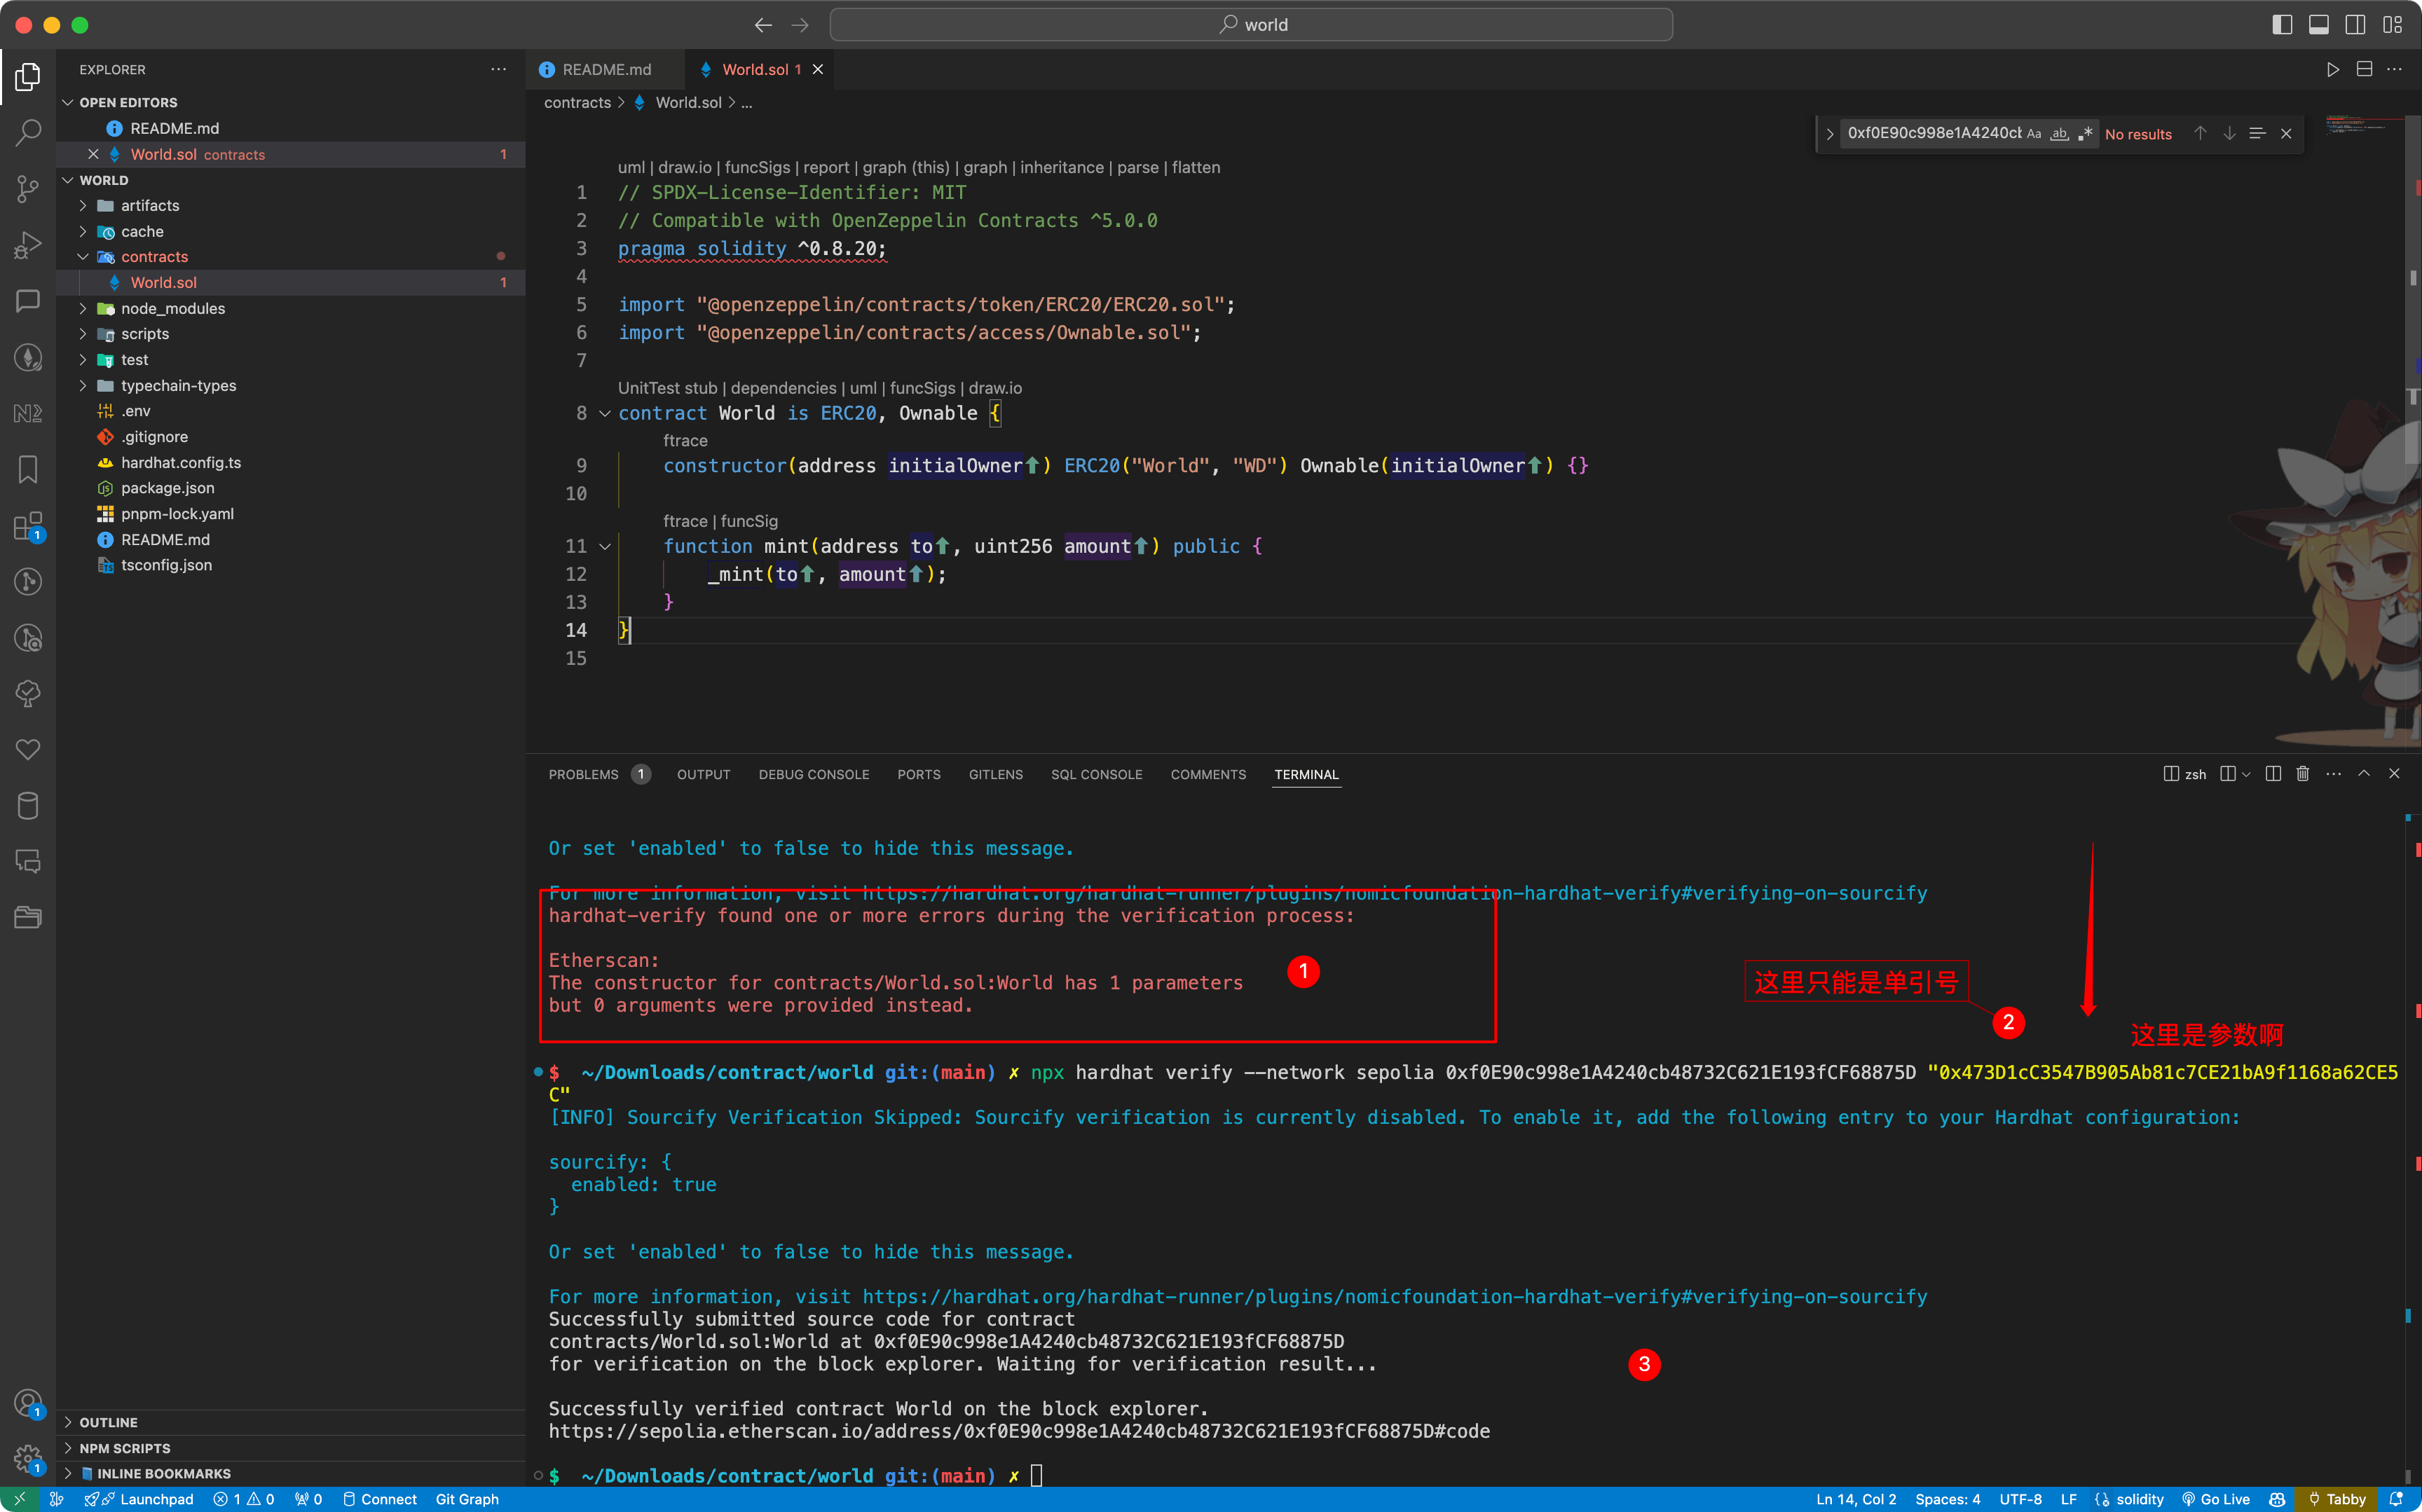This screenshot has height=1512, width=2422.
Task: Collapse the contracts folder
Action: tap(83, 257)
